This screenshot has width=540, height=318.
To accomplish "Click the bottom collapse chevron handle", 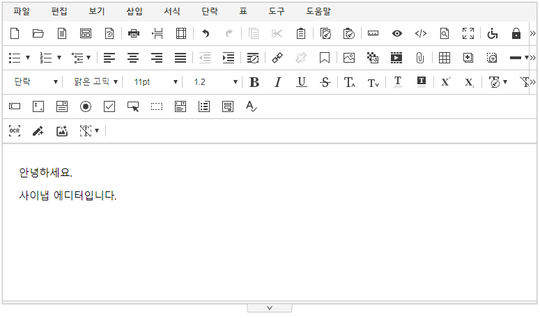I will [x=270, y=308].
